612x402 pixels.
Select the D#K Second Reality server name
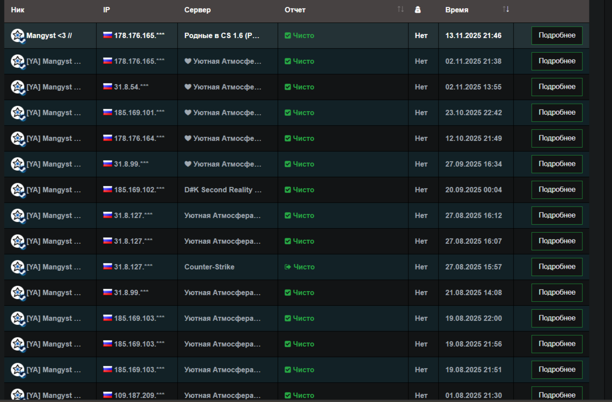click(x=223, y=190)
